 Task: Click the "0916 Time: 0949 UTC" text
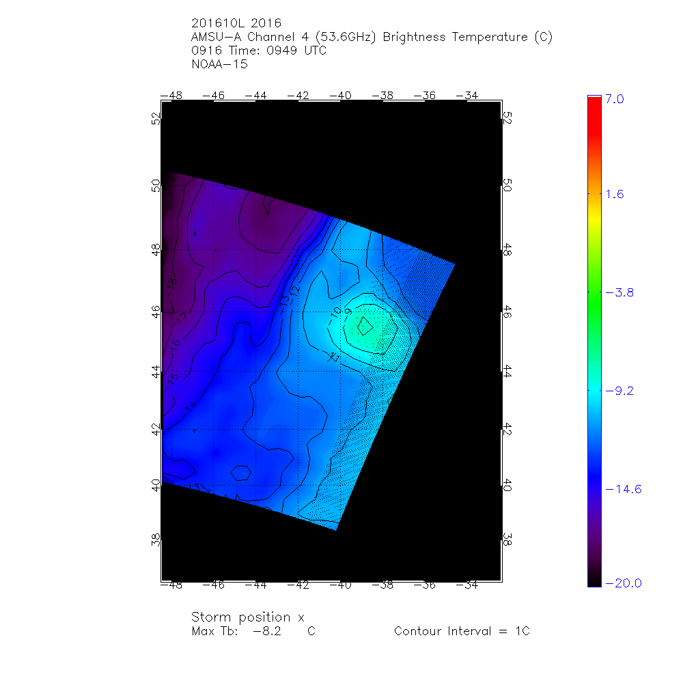[260, 51]
